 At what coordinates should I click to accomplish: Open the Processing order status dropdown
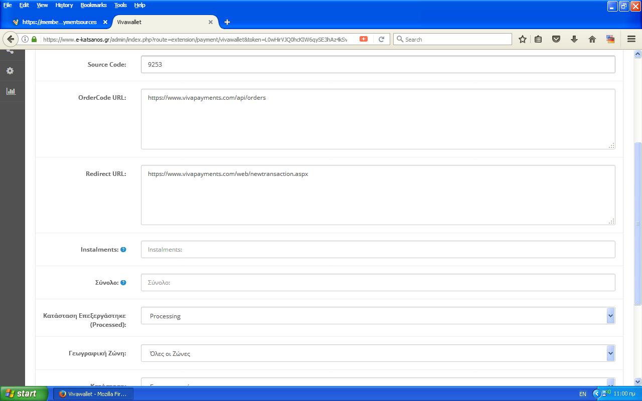(378, 316)
